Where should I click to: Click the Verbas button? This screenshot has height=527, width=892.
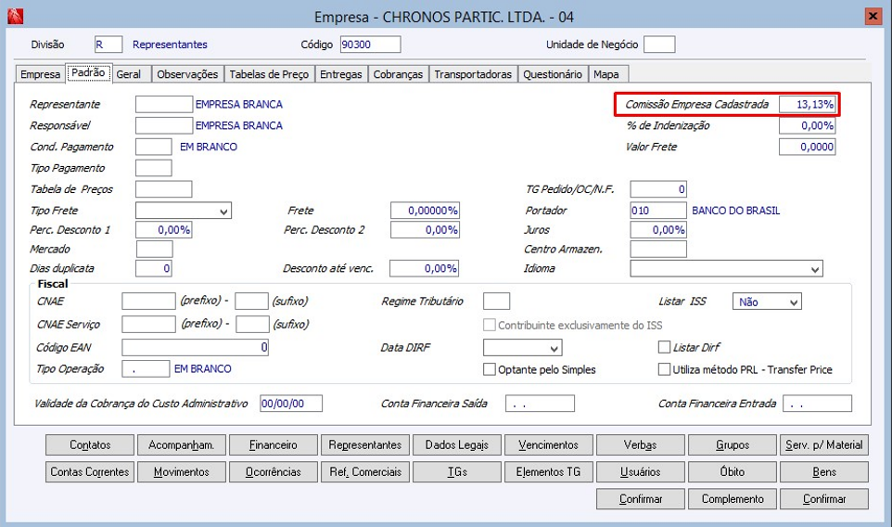coord(641,445)
